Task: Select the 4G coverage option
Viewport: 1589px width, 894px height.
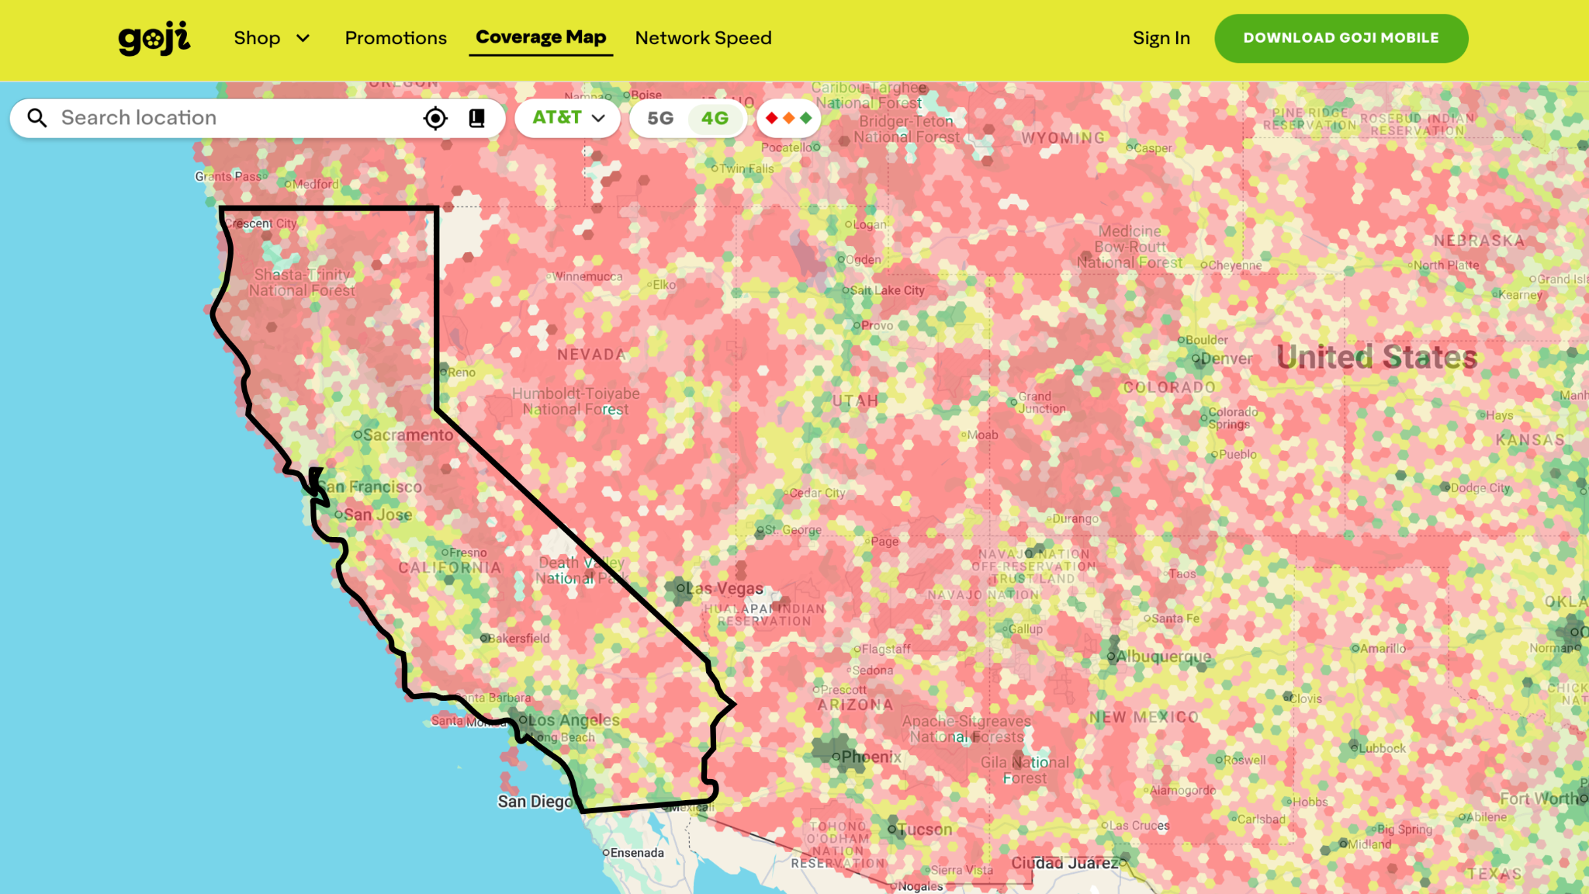Action: [x=715, y=118]
